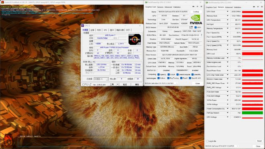Click the BIOS export share icon

pos(191,27)
